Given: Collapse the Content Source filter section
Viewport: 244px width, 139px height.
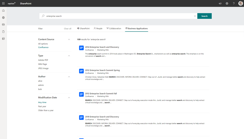Looking at the screenshot, I should (x=69, y=40).
